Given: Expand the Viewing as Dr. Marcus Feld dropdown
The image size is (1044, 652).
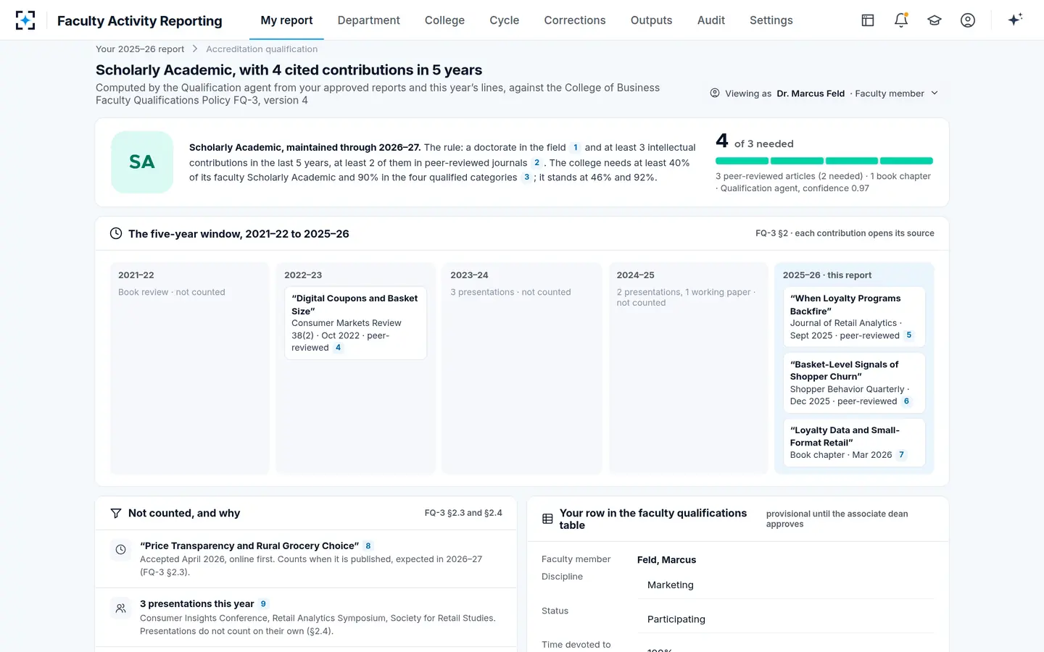Looking at the screenshot, I should click(824, 93).
